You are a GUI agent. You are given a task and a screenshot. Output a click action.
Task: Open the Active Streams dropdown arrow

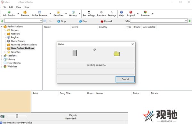(x=50, y=14)
